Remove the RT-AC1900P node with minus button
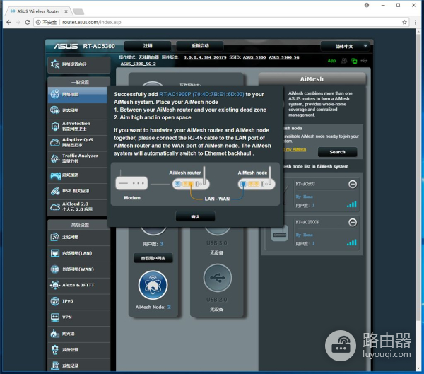 click(x=353, y=223)
